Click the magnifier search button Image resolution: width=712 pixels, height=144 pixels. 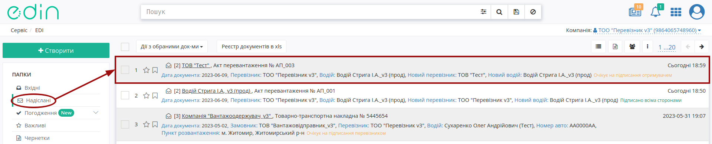click(499, 12)
